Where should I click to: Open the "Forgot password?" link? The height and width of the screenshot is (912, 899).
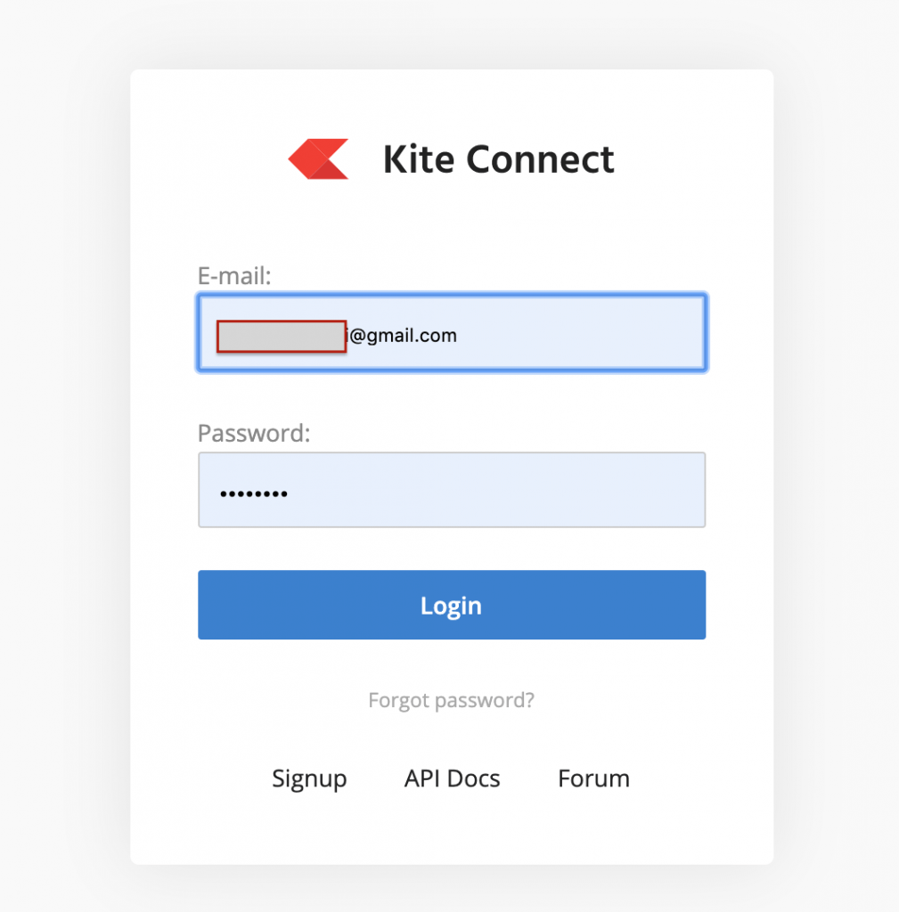point(451,700)
